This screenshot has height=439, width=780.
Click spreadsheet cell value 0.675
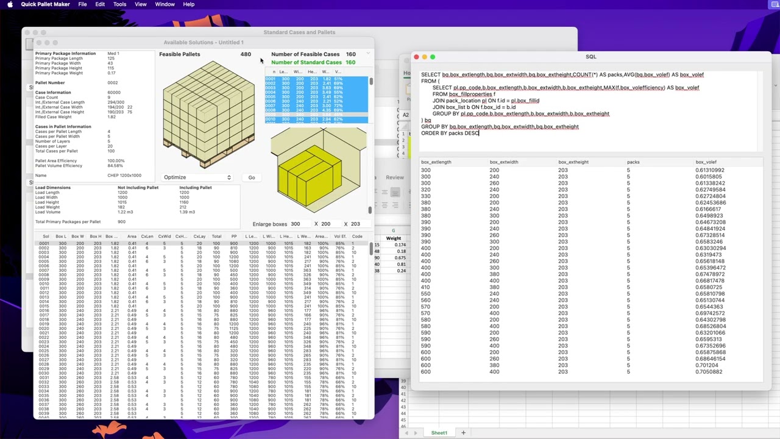click(x=400, y=258)
